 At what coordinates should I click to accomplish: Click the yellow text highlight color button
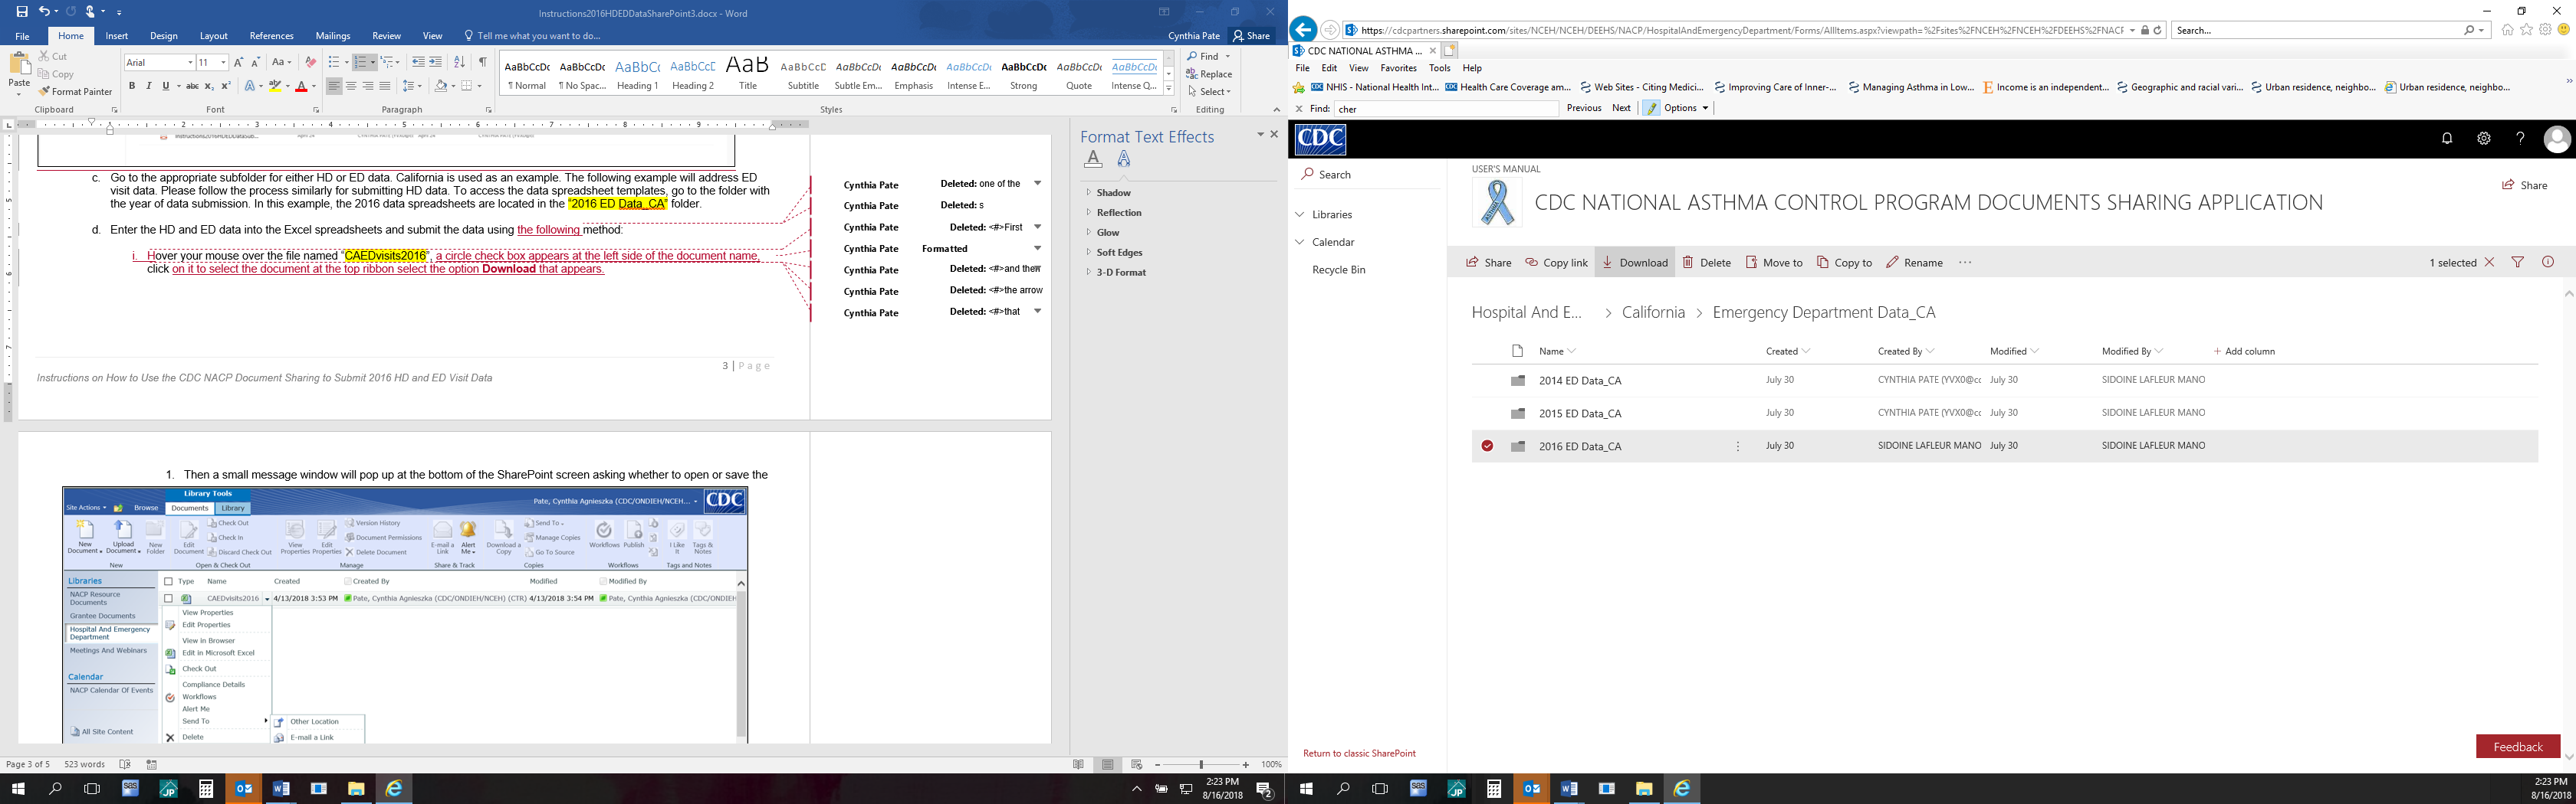[274, 87]
